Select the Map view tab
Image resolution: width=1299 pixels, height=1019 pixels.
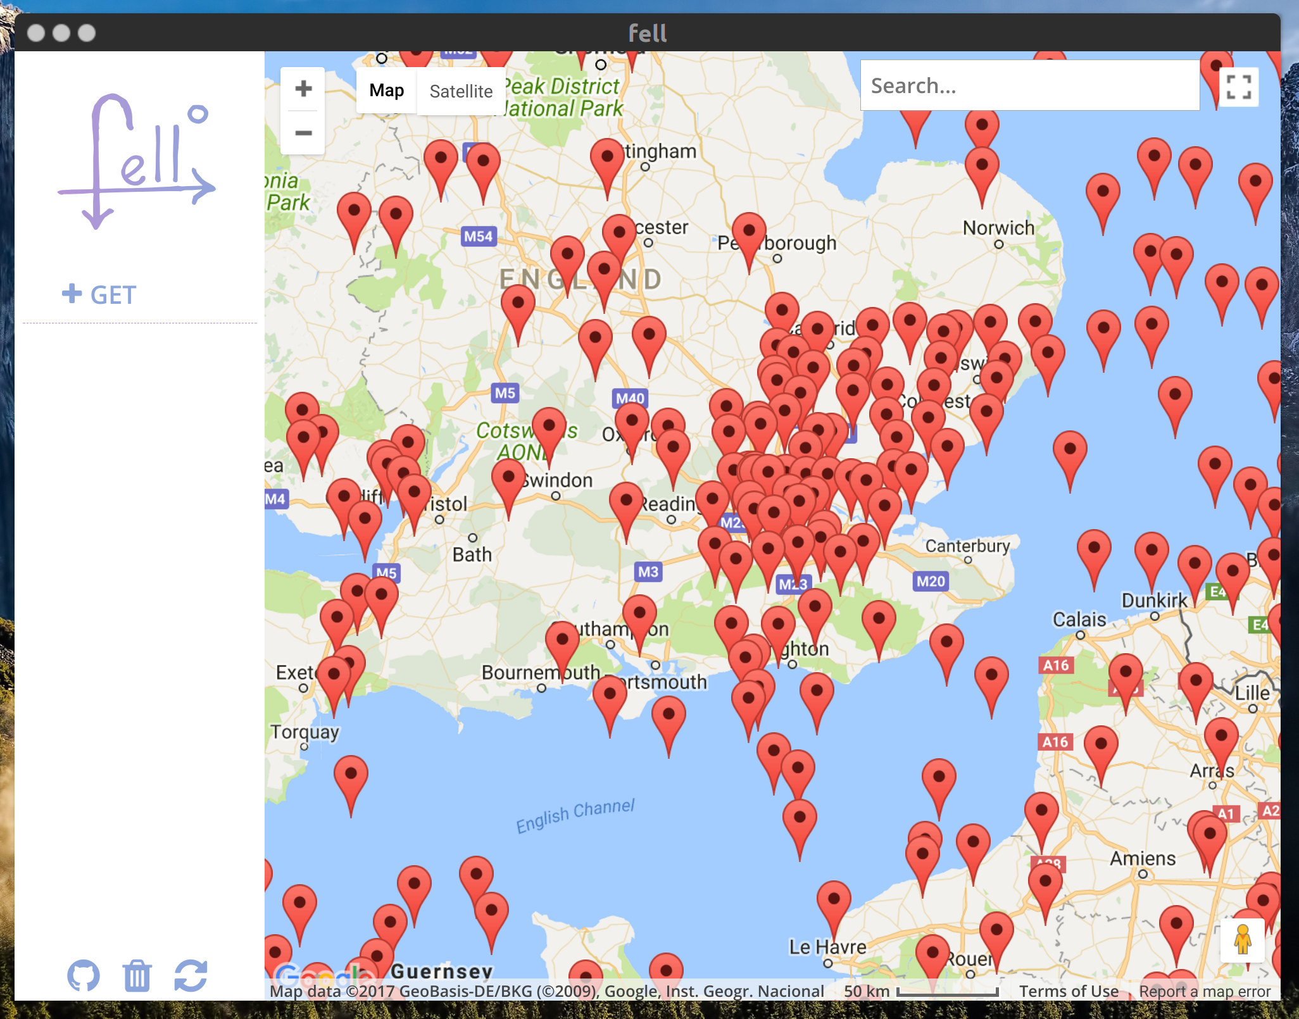tap(386, 91)
